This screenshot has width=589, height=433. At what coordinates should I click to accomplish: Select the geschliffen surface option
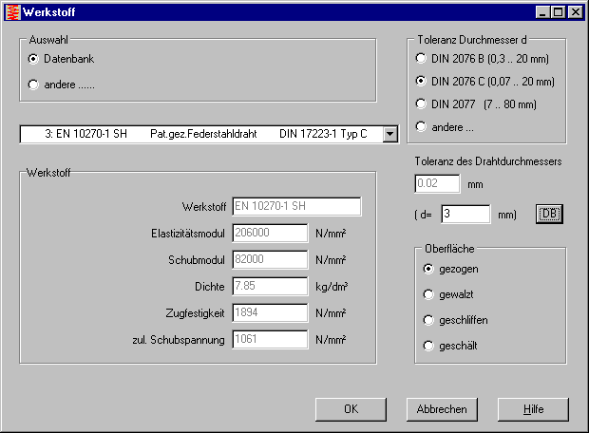pos(429,320)
